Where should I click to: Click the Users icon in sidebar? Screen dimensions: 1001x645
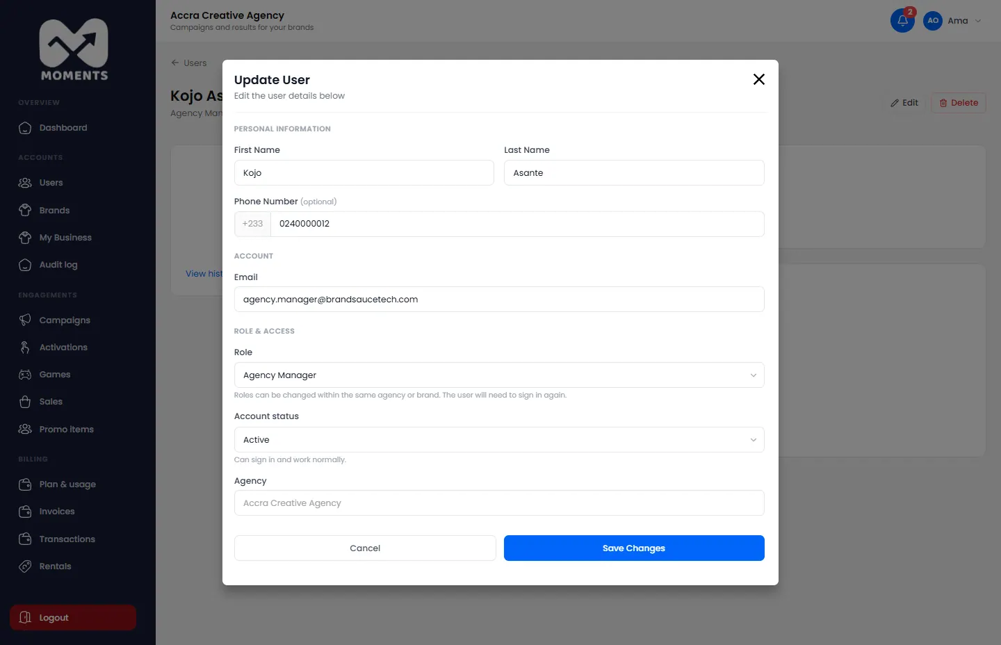(25, 183)
